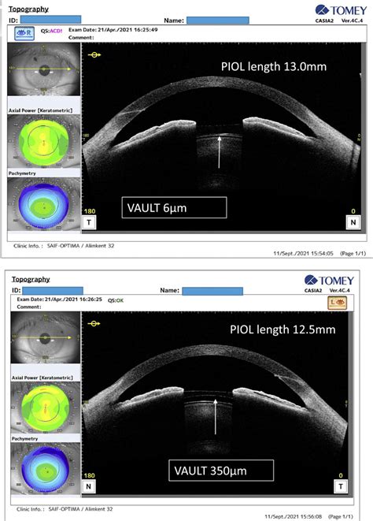Screen dimensions: 373x521
Task: Click the CASIA2 text in the left eye report
Action: [x=313, y=290]
